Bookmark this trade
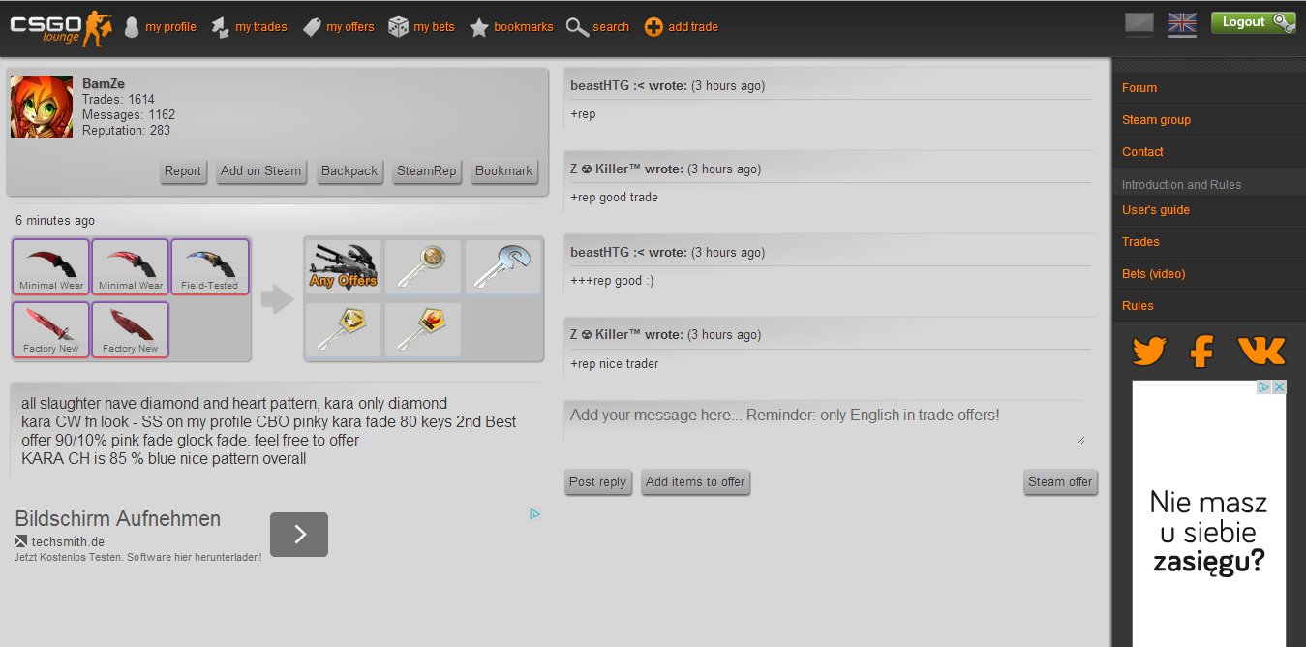This screenshot has height=647, width=1306. [503, 171]
